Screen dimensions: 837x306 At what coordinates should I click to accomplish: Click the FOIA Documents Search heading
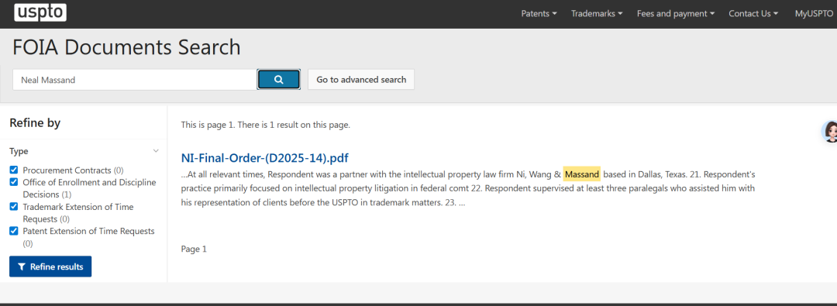tap(126, 47)
